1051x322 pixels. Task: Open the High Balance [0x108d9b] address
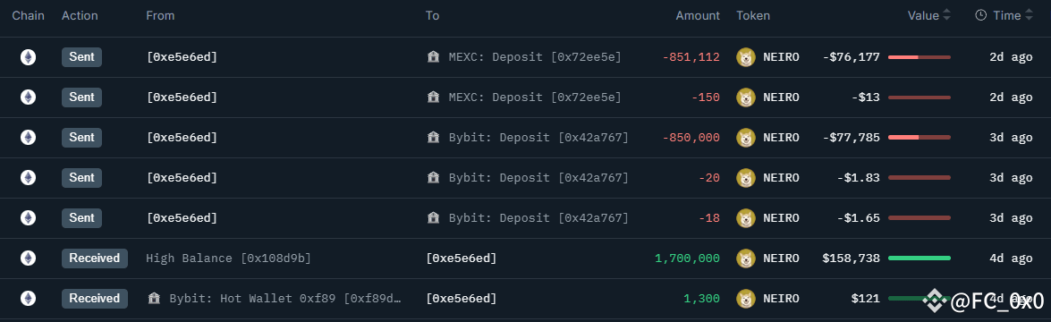coord(229,258)
